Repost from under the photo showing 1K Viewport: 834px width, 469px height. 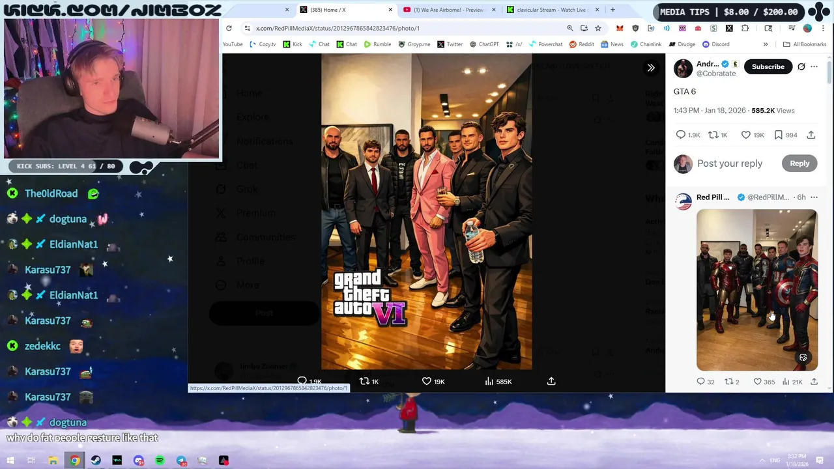click(x=364, y=381)
